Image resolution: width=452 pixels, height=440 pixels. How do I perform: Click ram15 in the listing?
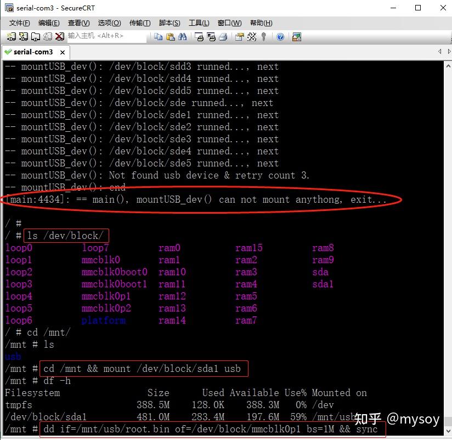[x=249, y=248]
